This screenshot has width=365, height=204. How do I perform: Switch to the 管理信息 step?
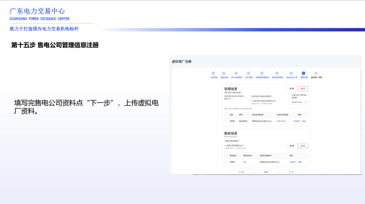pos(303,73)
